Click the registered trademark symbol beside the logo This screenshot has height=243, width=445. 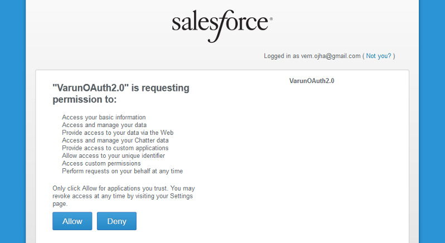coord(271,19)
